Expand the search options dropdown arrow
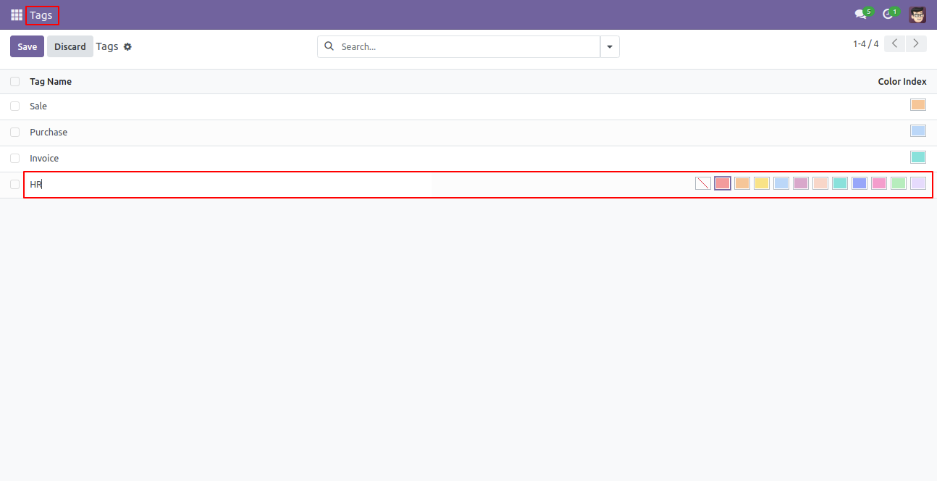This screenshot has width=937, height=481. click(610, 46)
